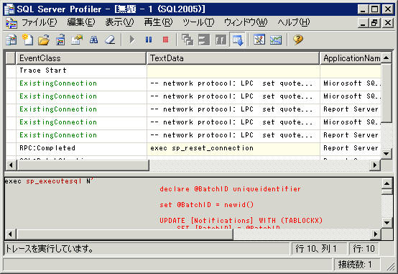
Task: Clear trace window with eraser icon
Action: pyautogui.click(x=110, y=40)
